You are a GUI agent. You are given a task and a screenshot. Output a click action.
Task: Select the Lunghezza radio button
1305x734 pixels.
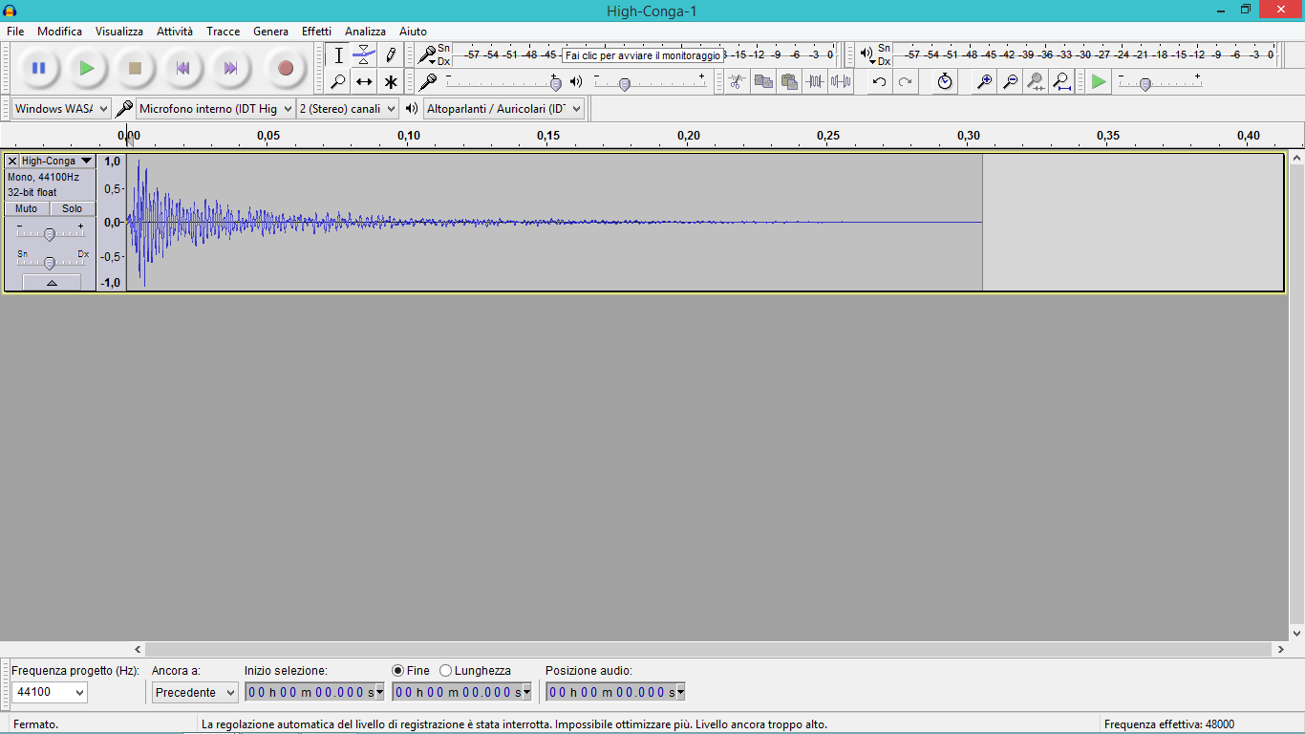(445, 671)
